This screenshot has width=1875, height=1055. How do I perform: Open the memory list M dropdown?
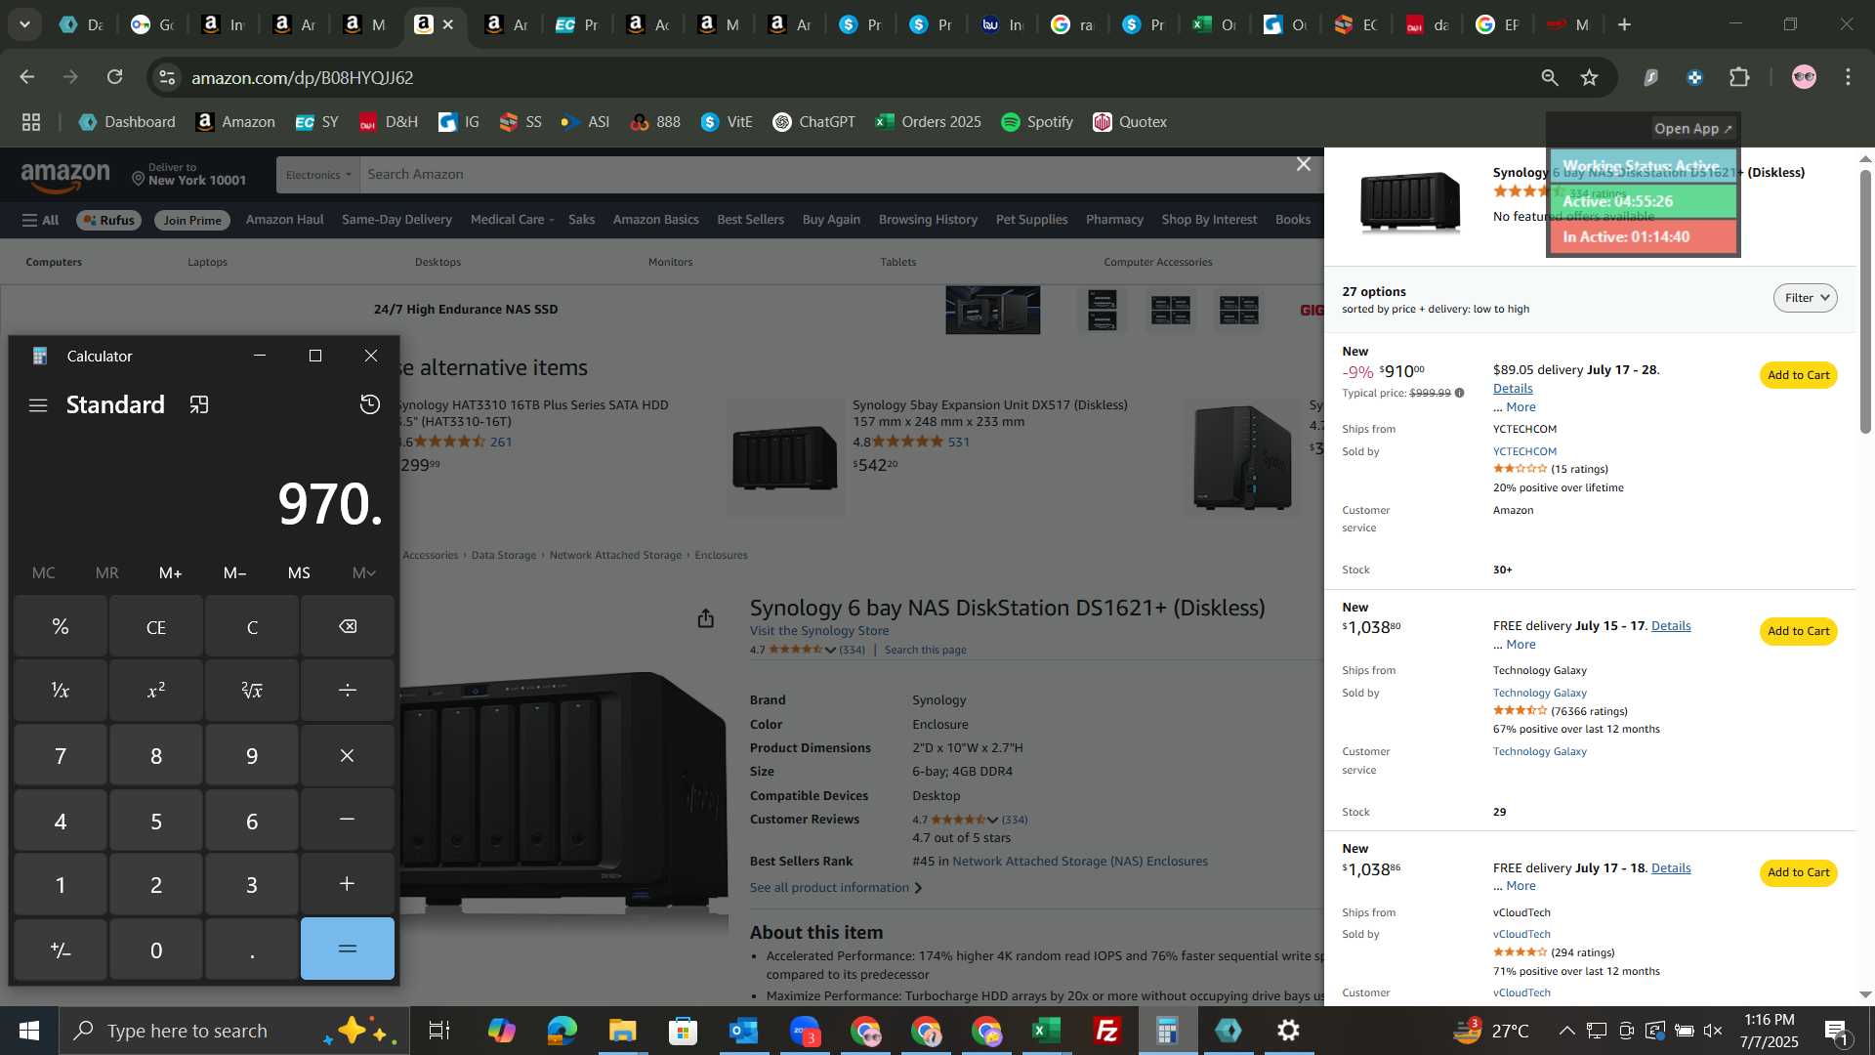pos(363,573)
